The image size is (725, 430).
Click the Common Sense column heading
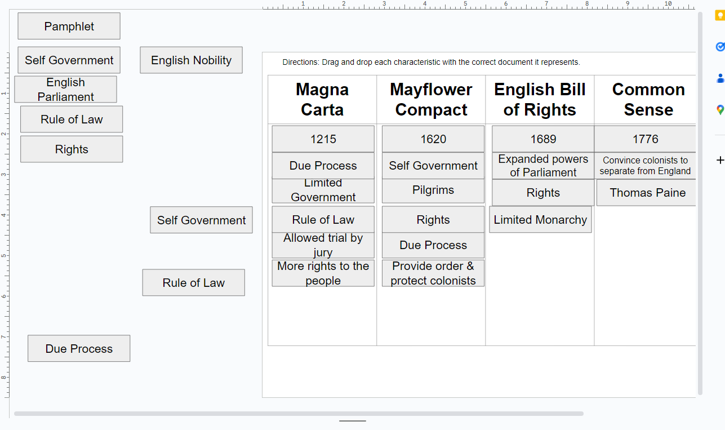(x=648, y=100)
